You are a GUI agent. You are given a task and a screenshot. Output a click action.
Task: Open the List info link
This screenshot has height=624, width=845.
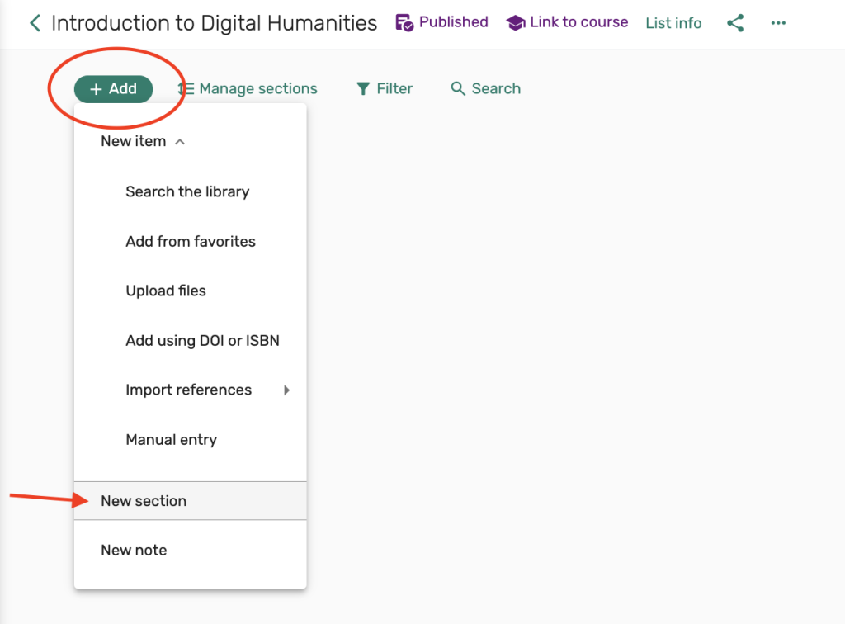point(673,23)
